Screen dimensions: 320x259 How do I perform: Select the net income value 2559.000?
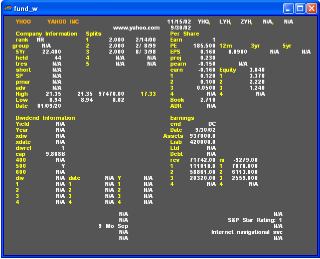245,178
